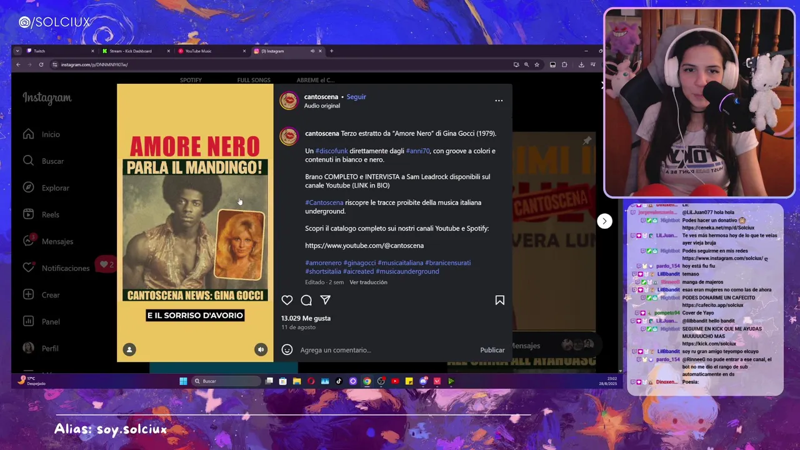Click Crear in the sidebar
This screenshot has width=800, height=450.
coord(41,295)
